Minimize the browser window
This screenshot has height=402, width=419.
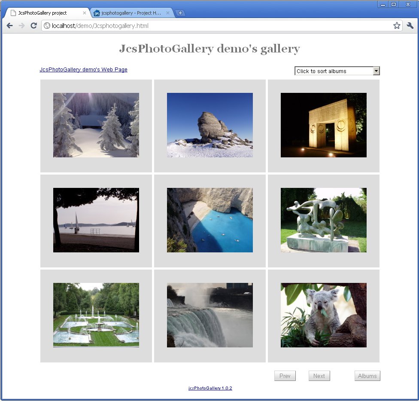[383, 4]
